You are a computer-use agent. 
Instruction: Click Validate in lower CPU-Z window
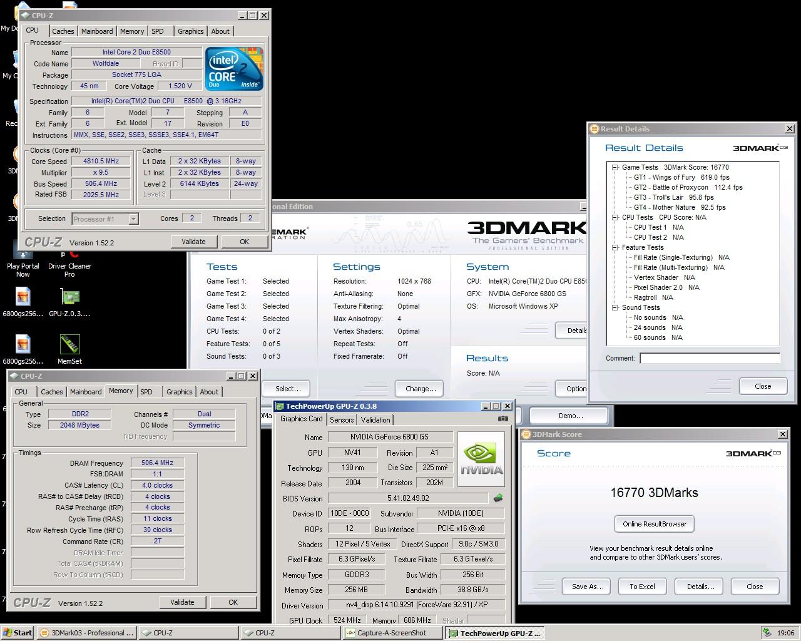pos(182,602)
